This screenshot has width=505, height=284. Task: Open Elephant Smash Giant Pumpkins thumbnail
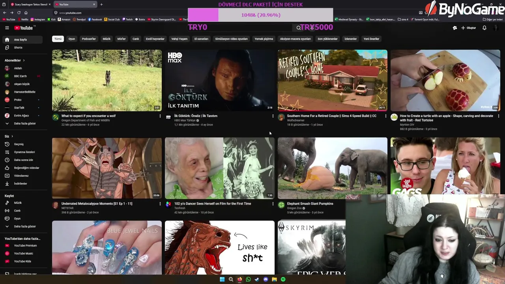[333, 168]
